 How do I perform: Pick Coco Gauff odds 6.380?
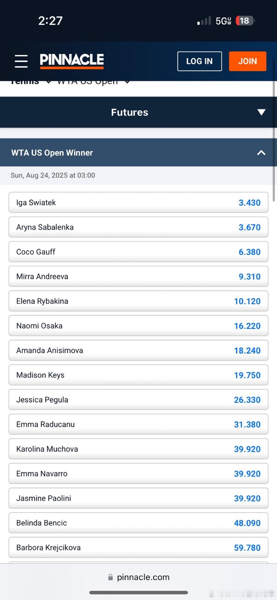coord(138,251)
